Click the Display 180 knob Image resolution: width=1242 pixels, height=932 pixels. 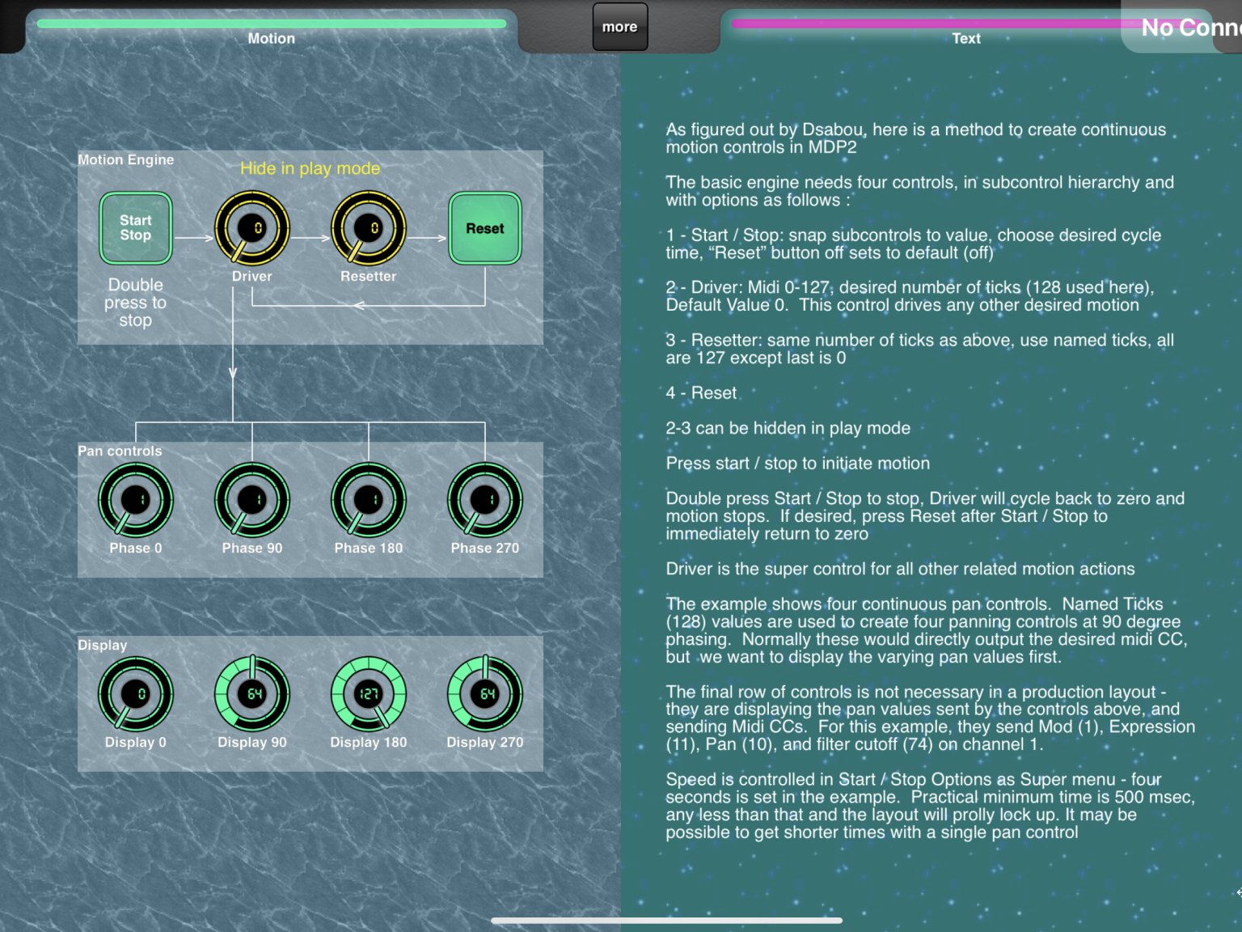369,694
